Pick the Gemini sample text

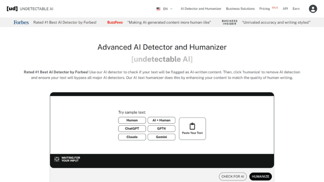161,137
